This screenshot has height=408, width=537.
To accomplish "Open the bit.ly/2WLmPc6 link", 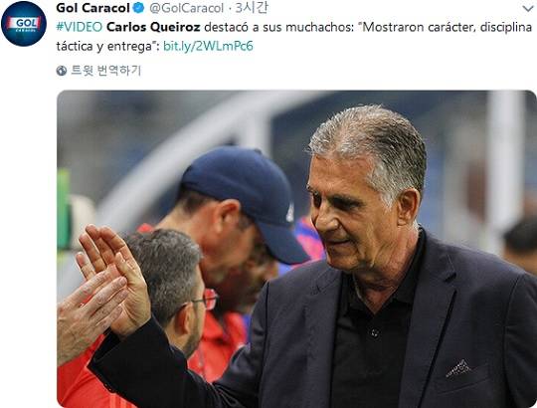I will (x=208, y=46).
